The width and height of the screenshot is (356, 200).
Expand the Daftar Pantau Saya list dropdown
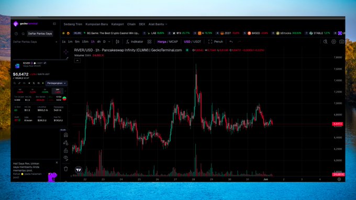(57, 42)
